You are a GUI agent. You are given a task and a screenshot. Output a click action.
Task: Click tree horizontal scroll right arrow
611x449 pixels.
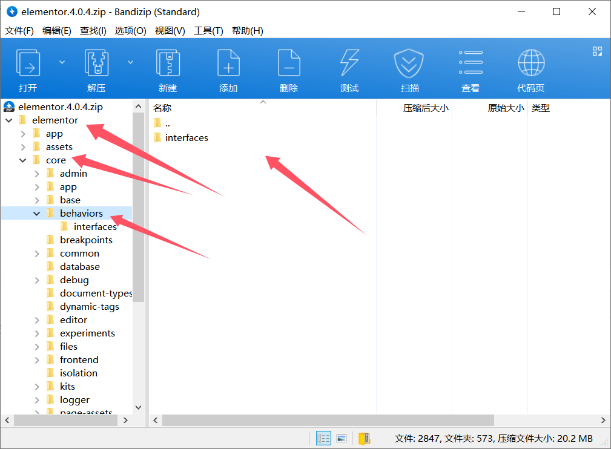[125, 420]
